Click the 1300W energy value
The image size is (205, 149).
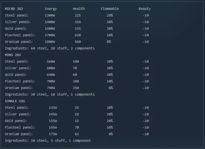point(50,15)
